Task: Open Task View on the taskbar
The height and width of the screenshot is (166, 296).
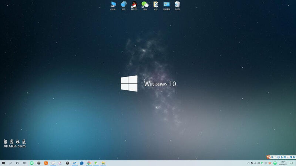Action: pos(24,163)
